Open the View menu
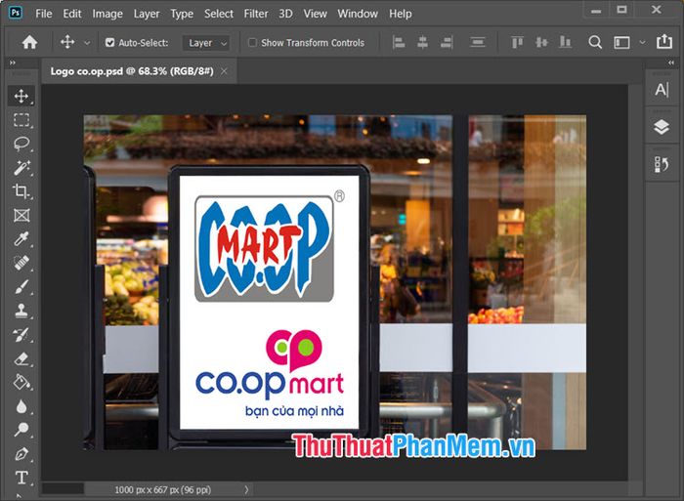This screenshot has height=501, width=684. coord(315,14)
